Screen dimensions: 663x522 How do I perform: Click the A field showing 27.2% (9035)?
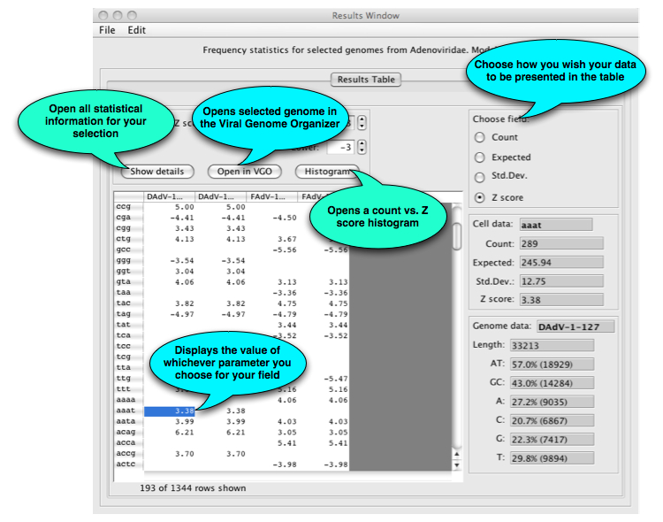point(552,402)
